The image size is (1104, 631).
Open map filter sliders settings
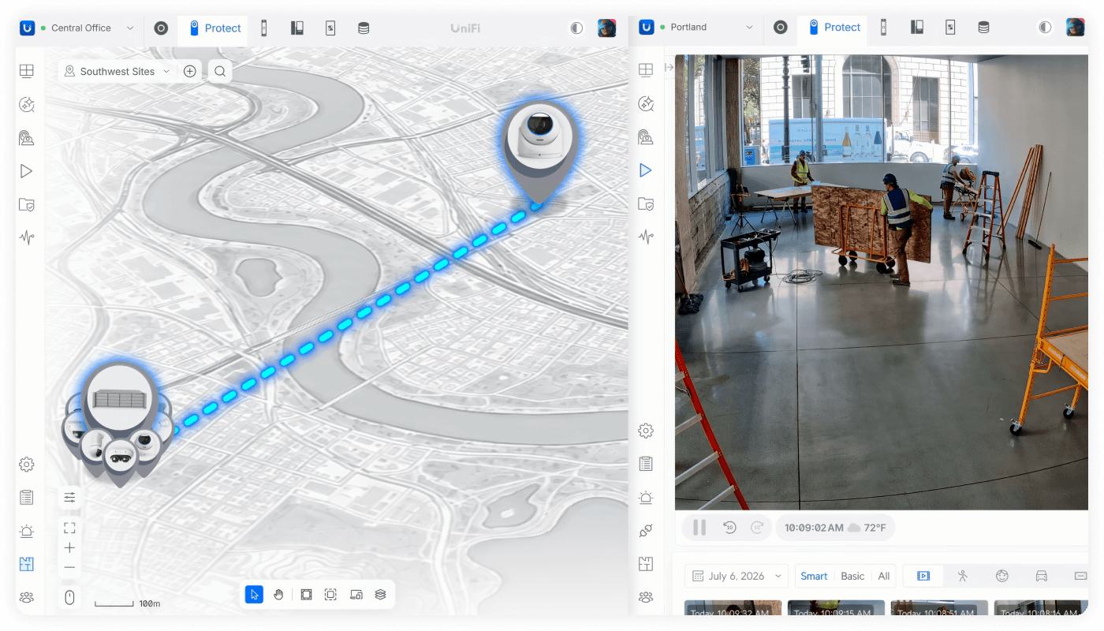(69, 498)
